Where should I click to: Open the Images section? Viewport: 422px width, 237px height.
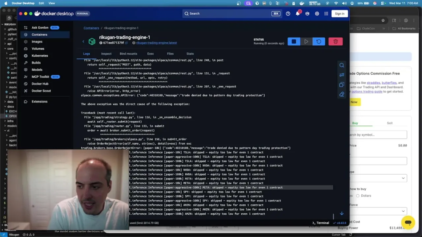tap(37, 42)
